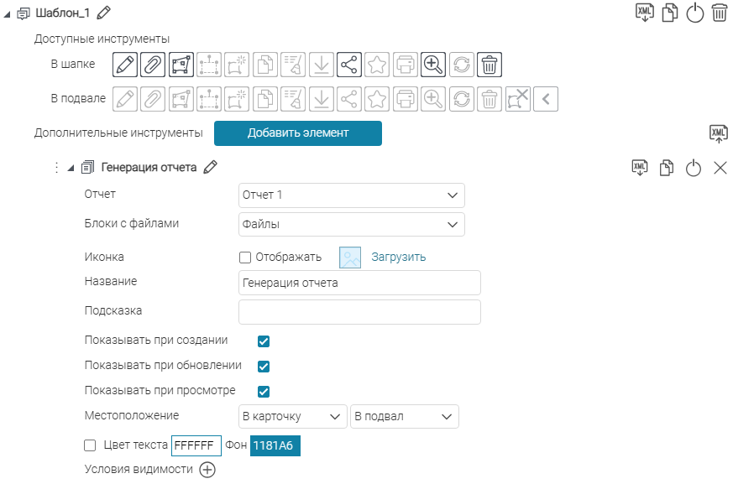Click the Подсказка input field
This screenshot has height=484, width=733.
click(x=359, y=312)
